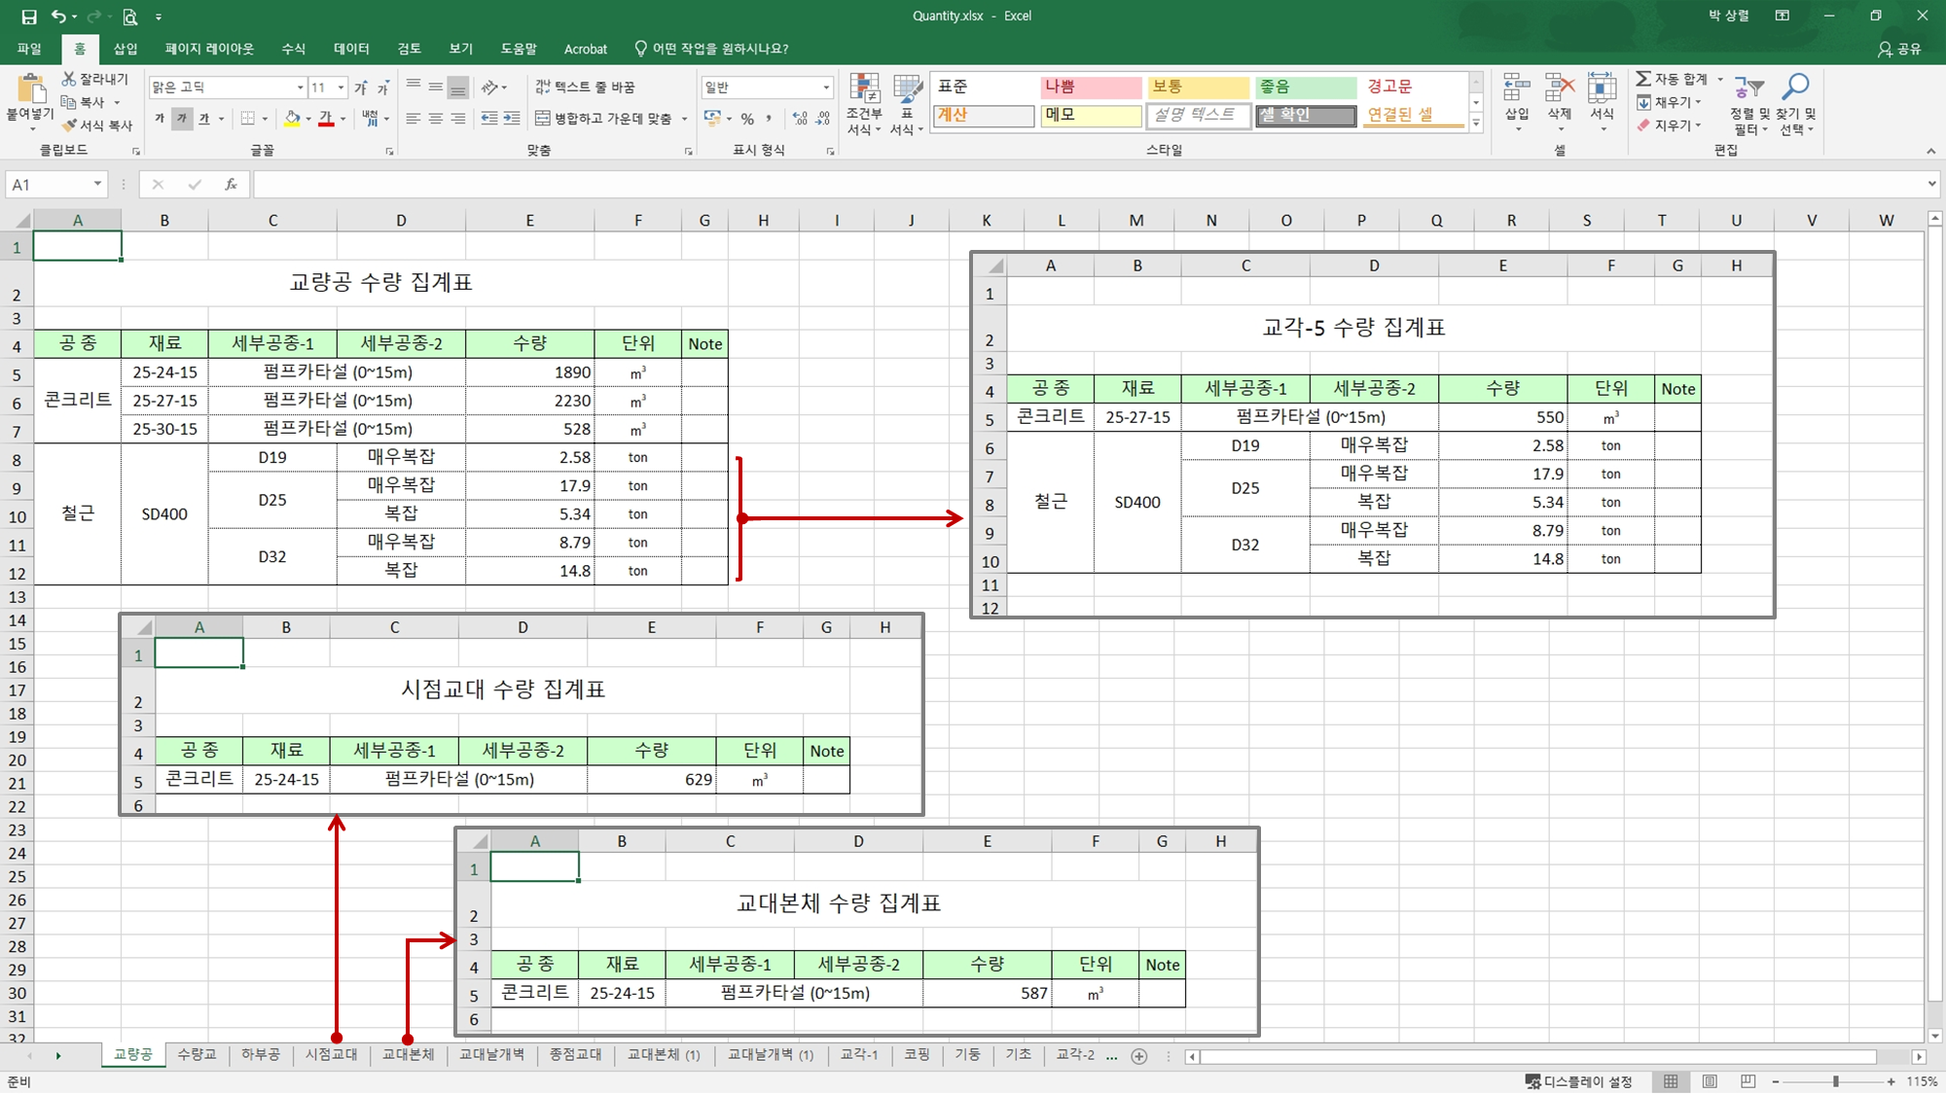1946x1094 pixels.
Task: Click the 찾기 및 선택 icon
Action: [1795, 102]
